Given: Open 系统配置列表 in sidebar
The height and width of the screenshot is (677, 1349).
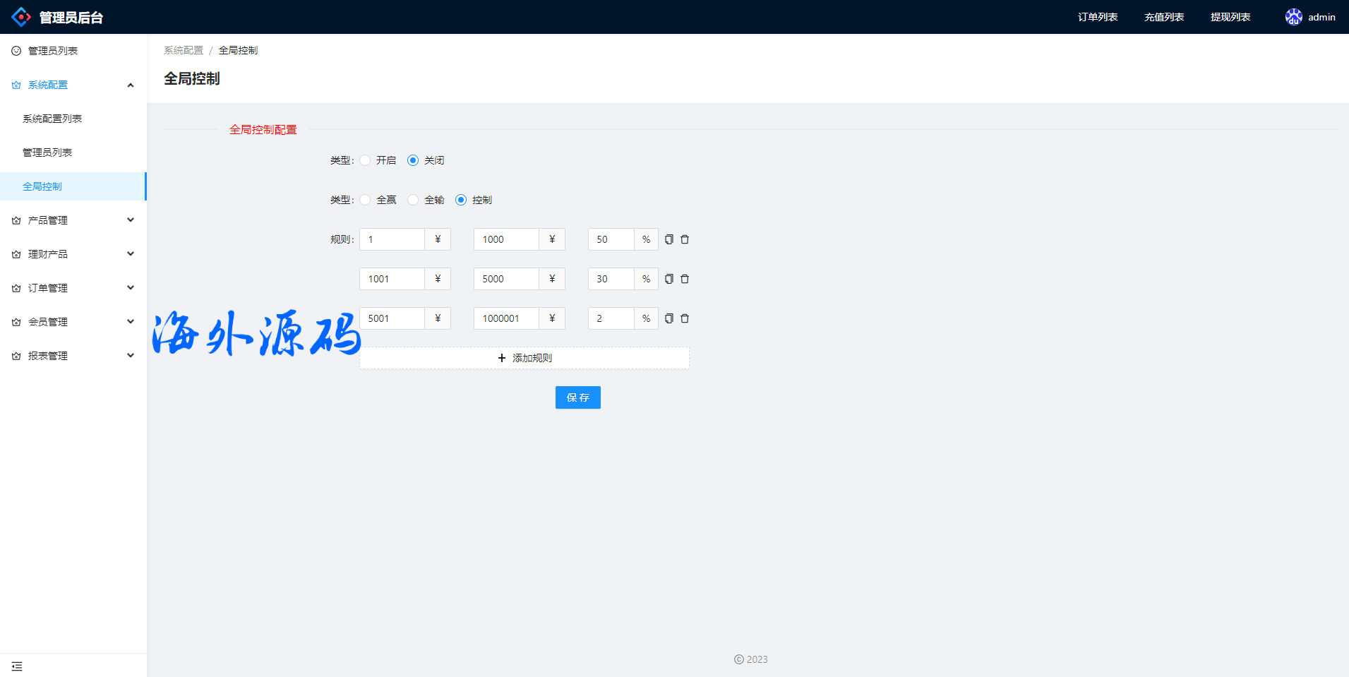Looking at the screenshot, I should (x=52, y=119).
